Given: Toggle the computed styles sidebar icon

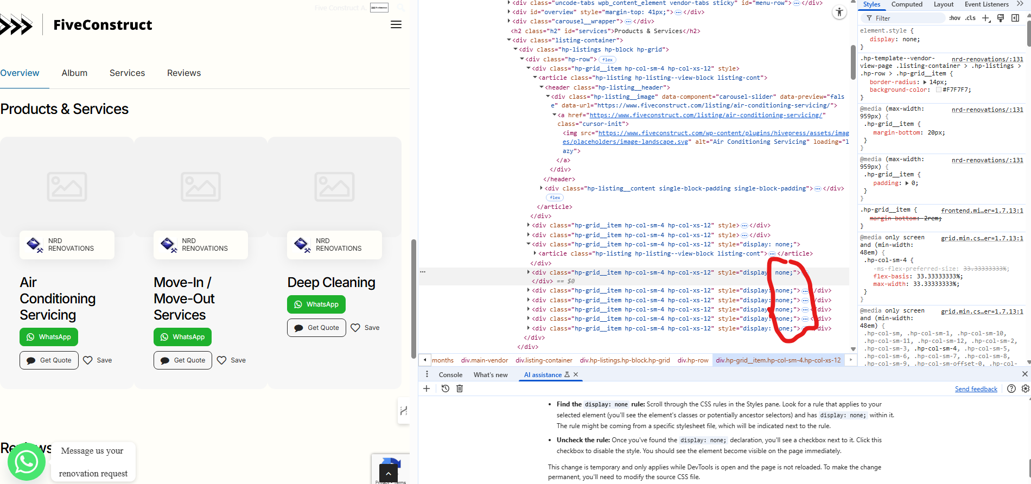Looking at the screenshot, I should click(x=1015, y=18).
